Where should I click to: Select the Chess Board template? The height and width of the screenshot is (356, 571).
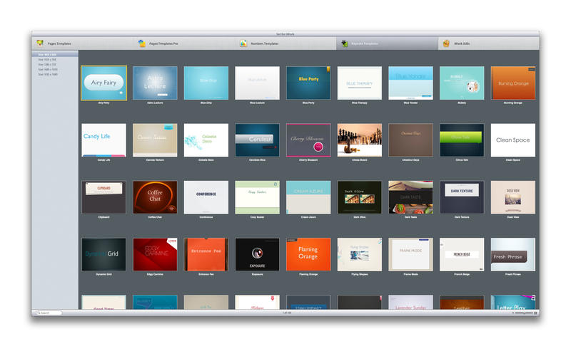coord(360,140)
